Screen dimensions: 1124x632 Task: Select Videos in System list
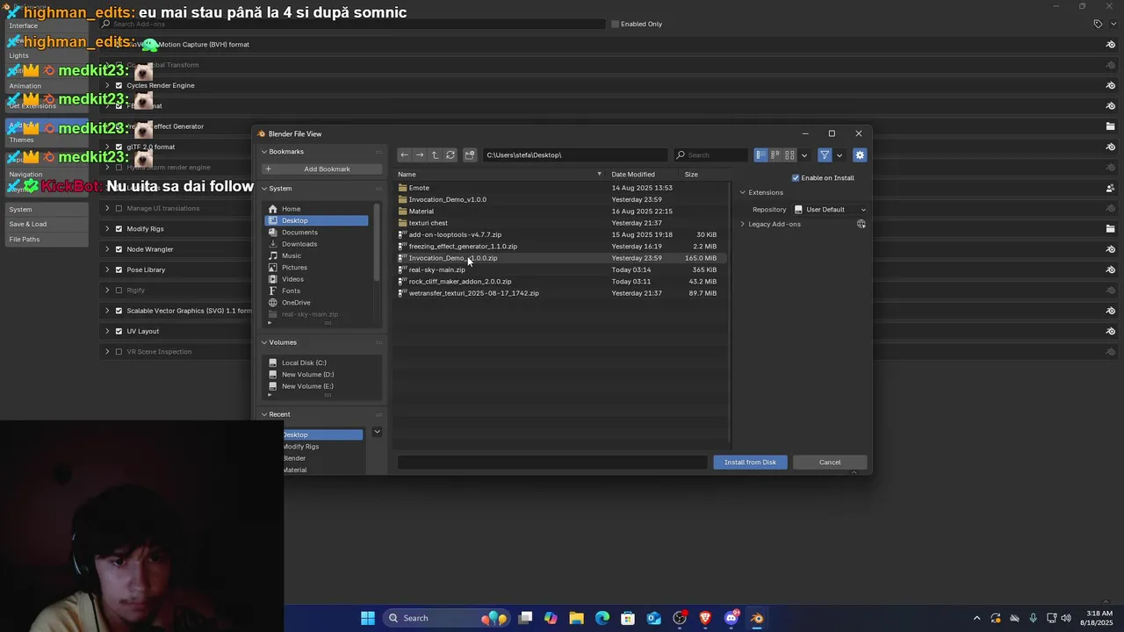316,279
